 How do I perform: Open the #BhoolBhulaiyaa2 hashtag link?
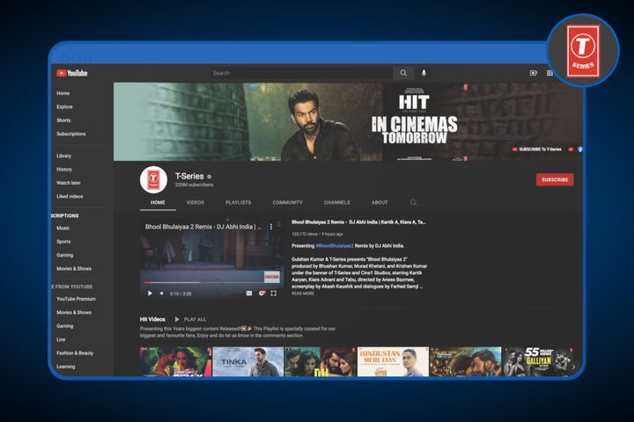click(335, 245)
